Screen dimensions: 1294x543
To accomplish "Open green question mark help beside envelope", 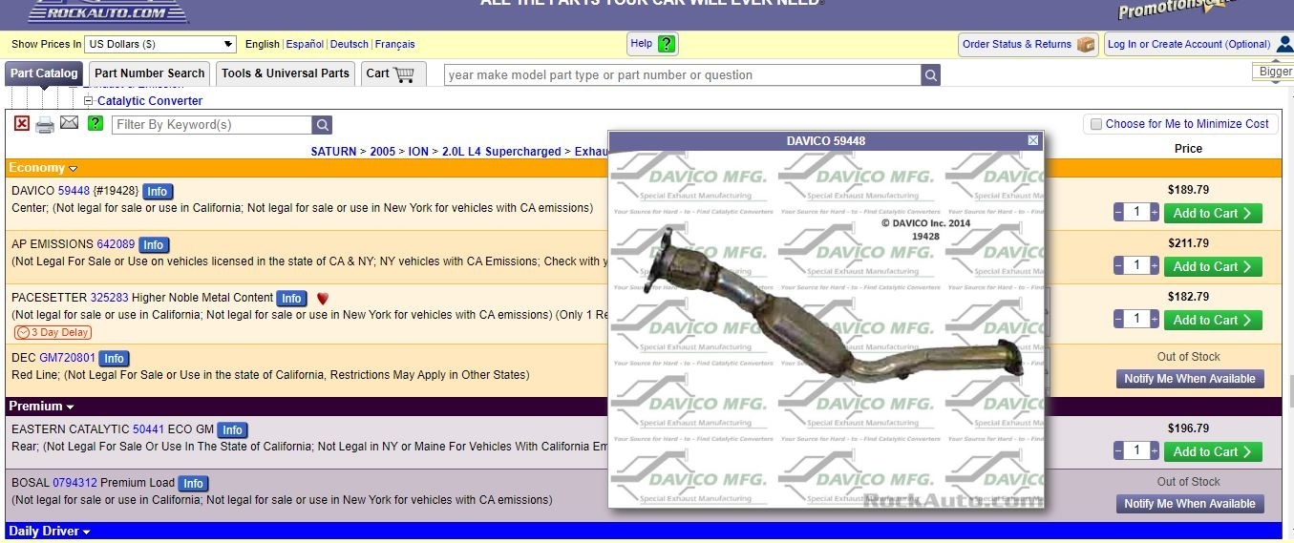I will click(x=95, y=123).
